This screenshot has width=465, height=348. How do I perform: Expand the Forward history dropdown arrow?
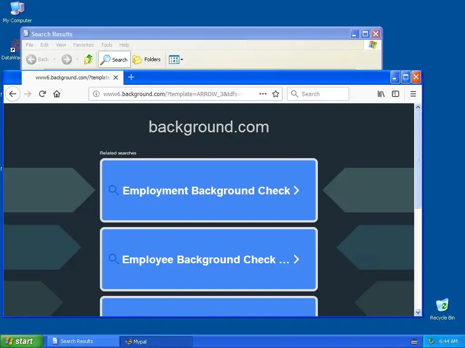[x=77, y=59]
